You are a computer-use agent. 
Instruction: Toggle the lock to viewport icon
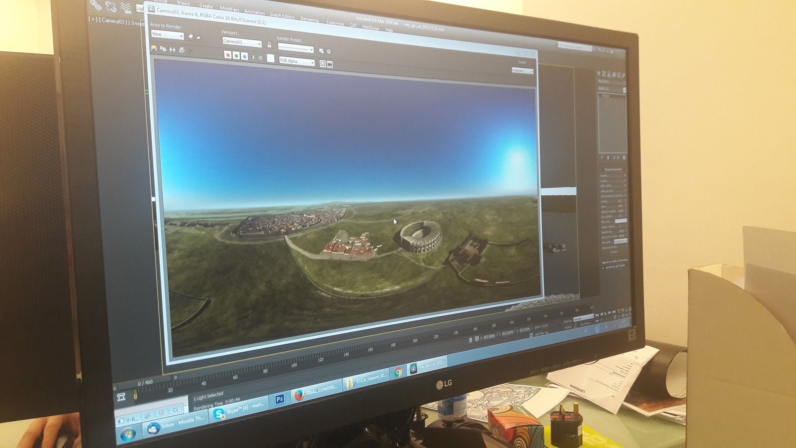click(269, 45)
